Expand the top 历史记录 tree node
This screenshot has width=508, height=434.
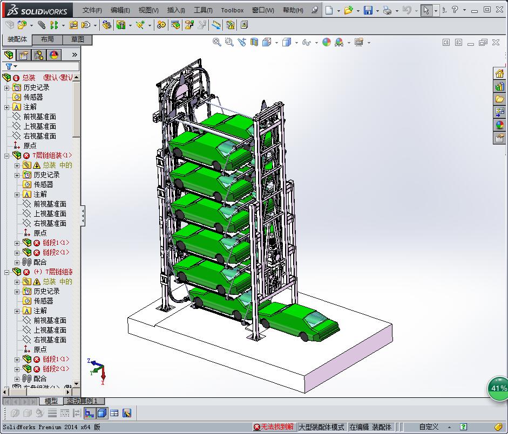click(x=7, y=88)
